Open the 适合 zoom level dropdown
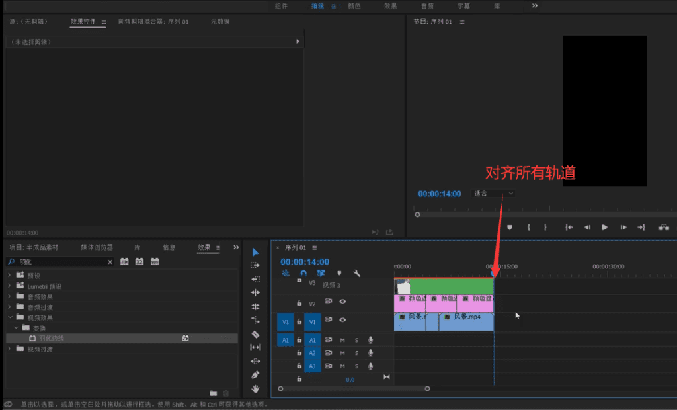Screen dimensions: 677x410 (493, 194)
